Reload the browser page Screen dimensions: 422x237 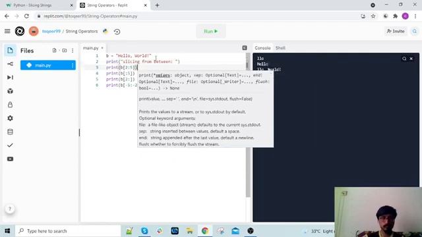coord(26,16)
